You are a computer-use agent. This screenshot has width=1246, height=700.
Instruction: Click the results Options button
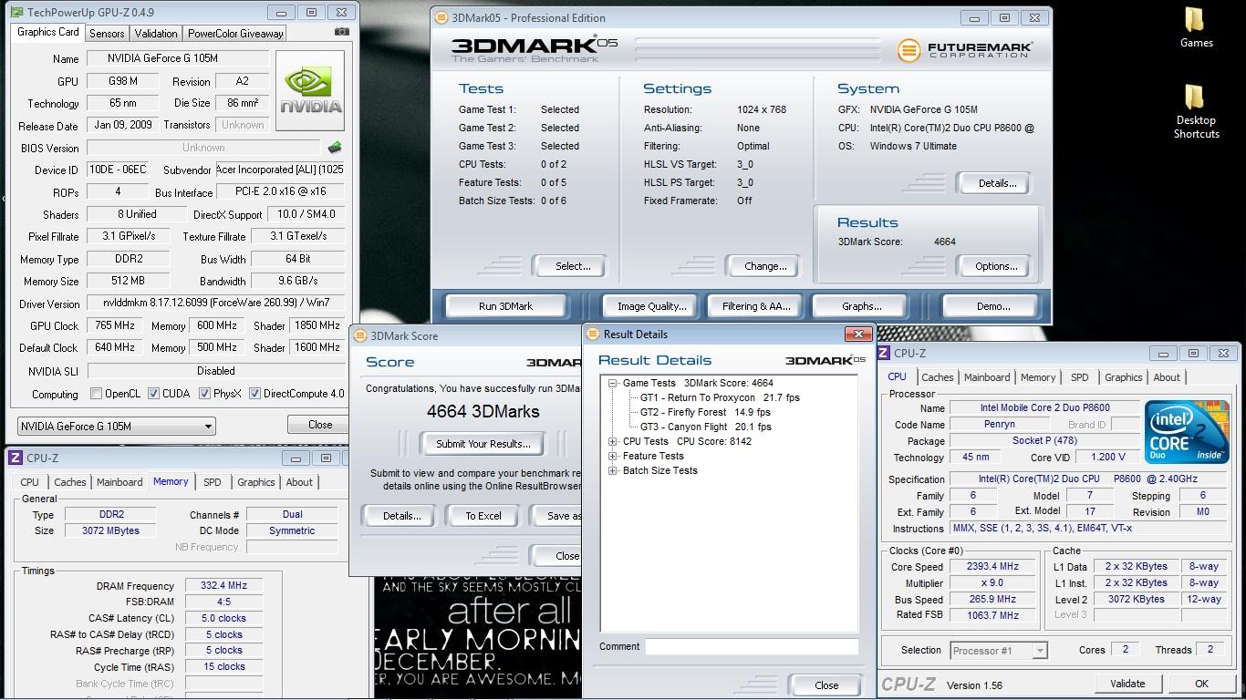pos(996,266)
